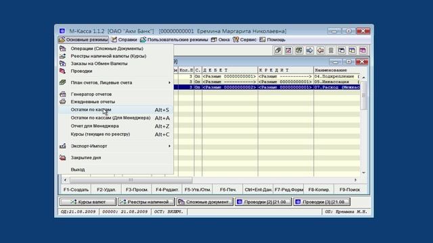The image size is (433, 243).
Task: Choose Заказы на Обмен Валюты
Action: click(116, 63)
